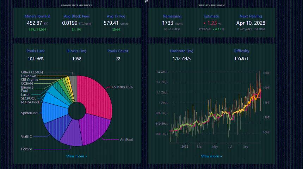
Task: Open View more under hashrate chart
Action: tap(211, 156)
